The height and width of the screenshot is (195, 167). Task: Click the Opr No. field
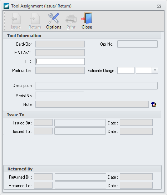click(137, 44)
